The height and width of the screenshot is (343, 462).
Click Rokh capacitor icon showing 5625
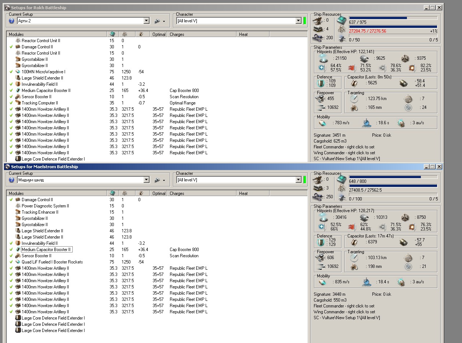point(355,83)
